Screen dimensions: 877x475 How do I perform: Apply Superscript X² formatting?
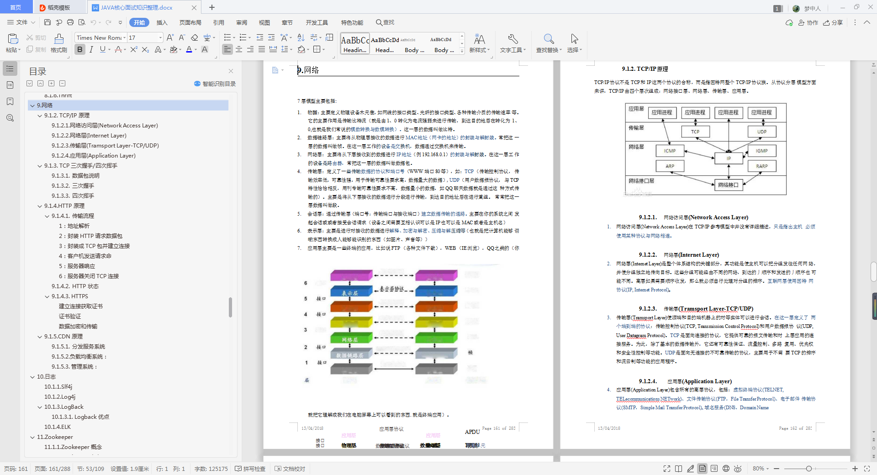[x=133, y=49]
